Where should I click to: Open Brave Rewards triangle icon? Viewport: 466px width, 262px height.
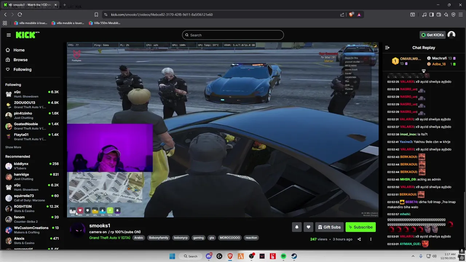(x=359, y=15)
